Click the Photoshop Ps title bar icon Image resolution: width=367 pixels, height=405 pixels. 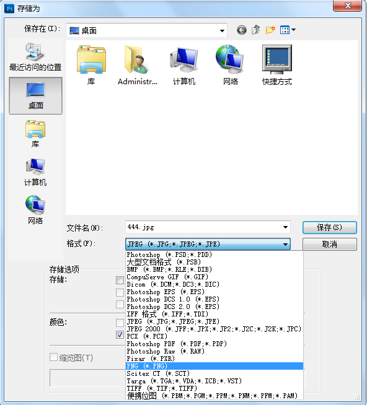click(x=9, y=9)
